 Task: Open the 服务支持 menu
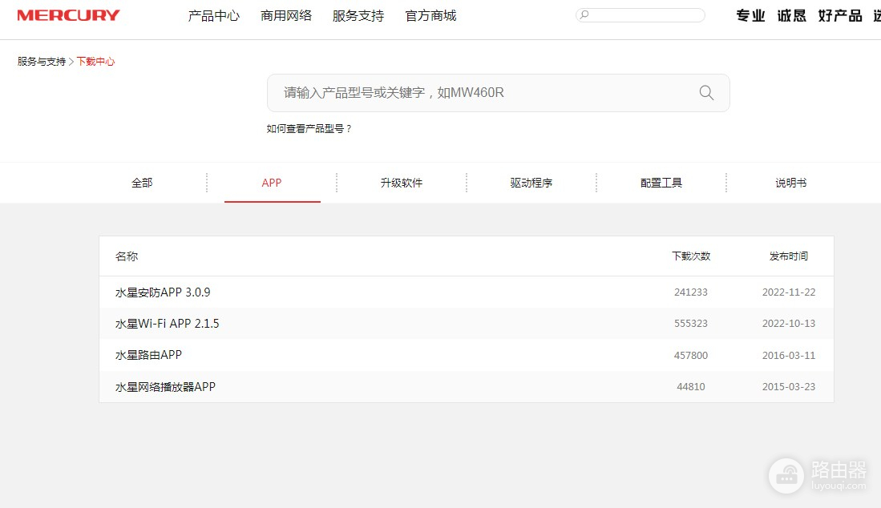[x=358, y=14]
